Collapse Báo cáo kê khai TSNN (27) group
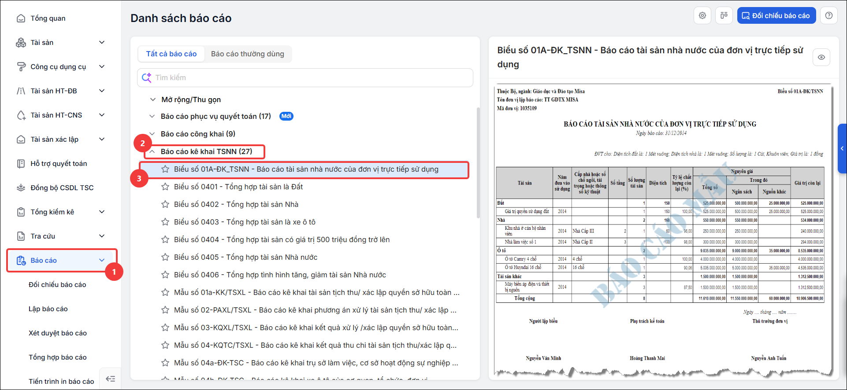 click(x=152, y=151)
